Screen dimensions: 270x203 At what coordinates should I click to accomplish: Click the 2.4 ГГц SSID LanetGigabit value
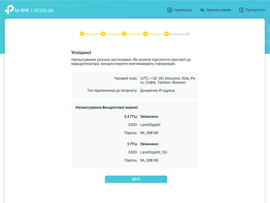150,125
